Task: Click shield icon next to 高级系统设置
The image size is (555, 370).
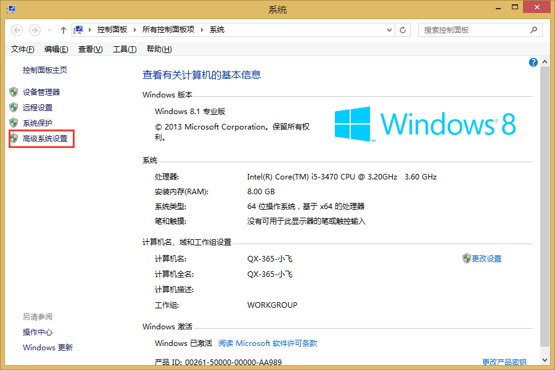Action: (x=14, y=138)
